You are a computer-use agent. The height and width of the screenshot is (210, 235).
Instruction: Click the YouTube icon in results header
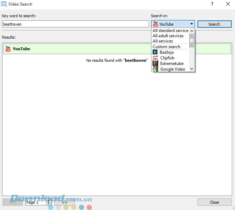point(8,49)
